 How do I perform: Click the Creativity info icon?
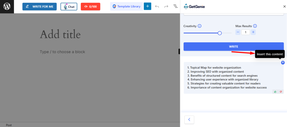[200, 26]
